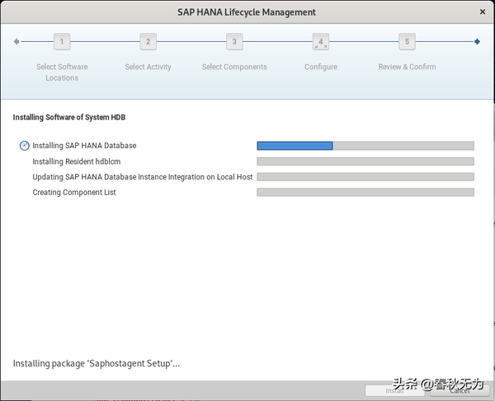
Task: Click status text 'Installing package Saphostagent Setup'
Action: click(97, 363)
